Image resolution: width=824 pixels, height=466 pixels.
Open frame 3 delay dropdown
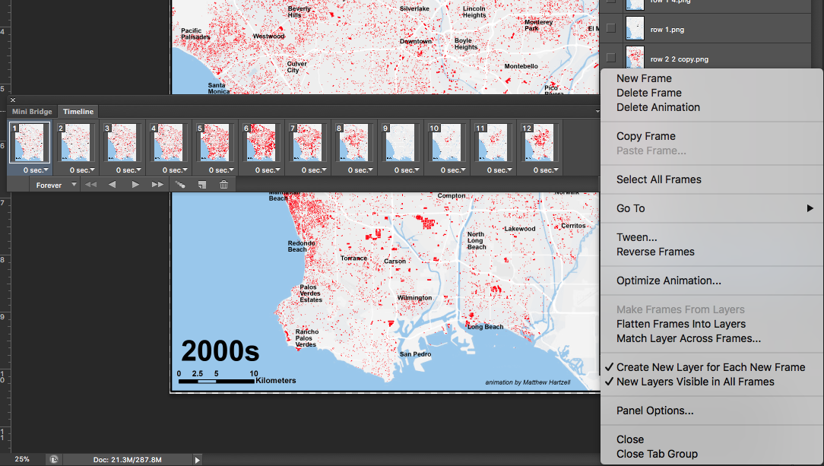[128, 170]
